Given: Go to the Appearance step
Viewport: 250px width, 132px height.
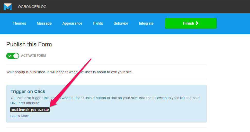Looking at the screenshot, I should click(72, 23).
